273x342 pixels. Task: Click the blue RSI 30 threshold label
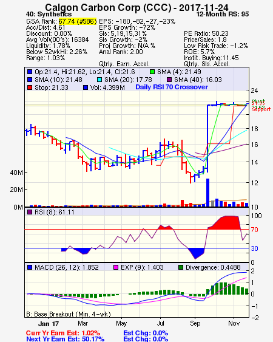tap(254, 248)
